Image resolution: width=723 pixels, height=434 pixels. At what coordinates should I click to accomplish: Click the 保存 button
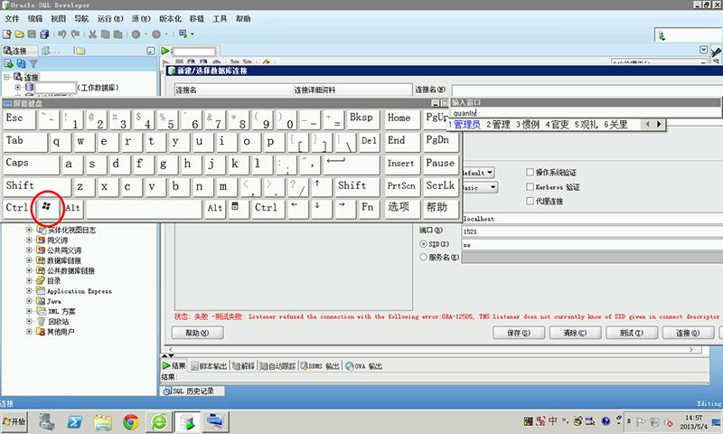point(518,333)
